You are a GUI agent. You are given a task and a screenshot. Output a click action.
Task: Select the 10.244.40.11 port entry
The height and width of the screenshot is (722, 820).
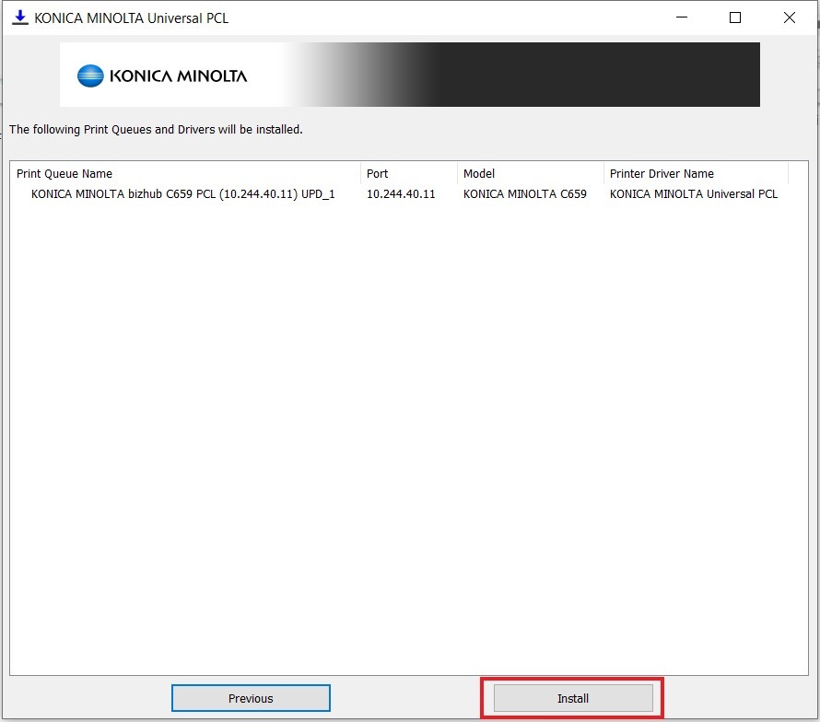pos(401,194)
